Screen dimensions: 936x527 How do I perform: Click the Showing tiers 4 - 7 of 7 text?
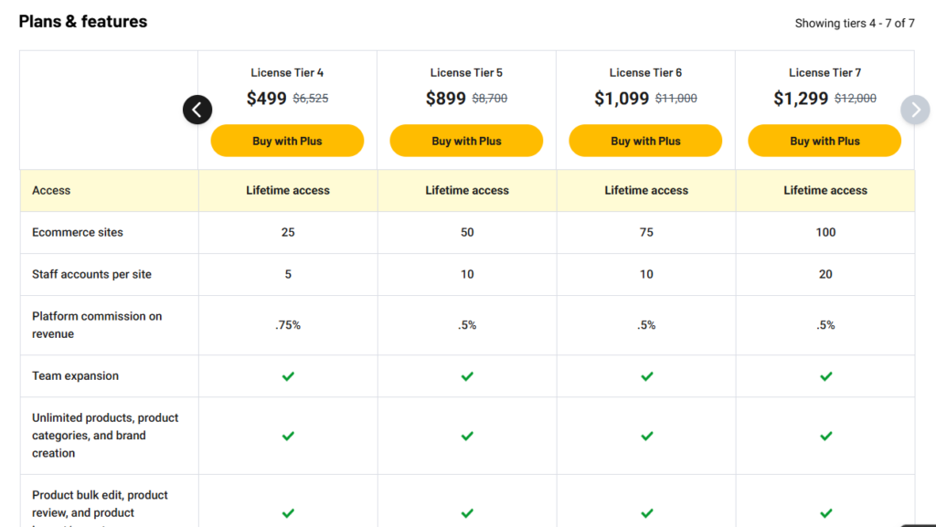[855, 23]
